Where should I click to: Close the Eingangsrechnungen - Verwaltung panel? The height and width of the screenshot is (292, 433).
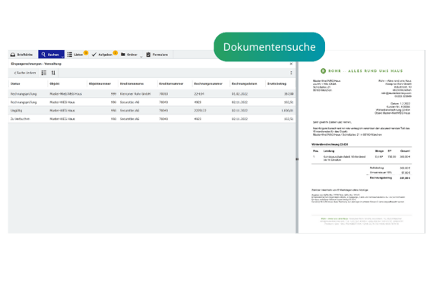tap(291, 64)
